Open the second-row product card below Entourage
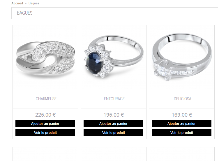The image size is (219, 161). tap(114, 154)
